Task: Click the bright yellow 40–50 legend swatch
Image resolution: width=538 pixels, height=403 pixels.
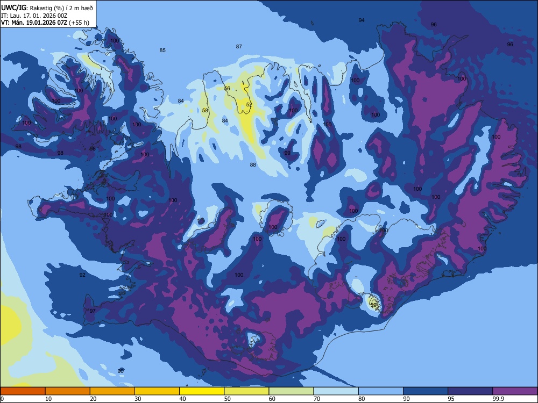Action: [202, 391]
